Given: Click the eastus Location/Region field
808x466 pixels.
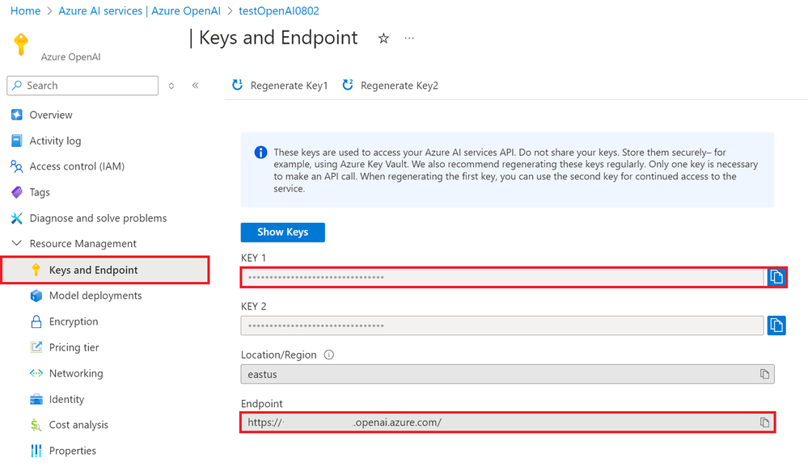Looking at the screenshot, I should pos(508,374).
